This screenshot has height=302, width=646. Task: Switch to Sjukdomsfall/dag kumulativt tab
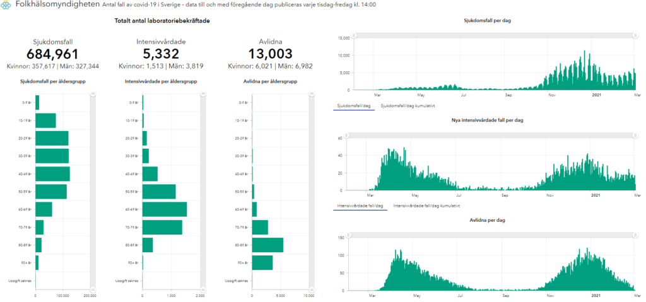[408, 106]
